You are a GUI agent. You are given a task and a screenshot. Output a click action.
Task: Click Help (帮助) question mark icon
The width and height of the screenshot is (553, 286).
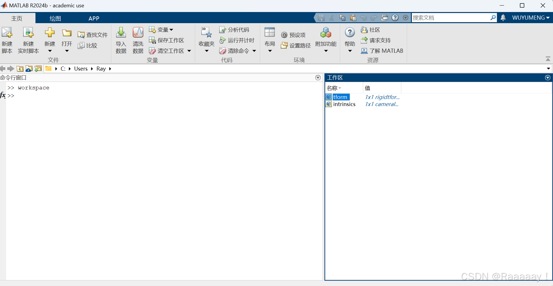[x=350, y=33]
